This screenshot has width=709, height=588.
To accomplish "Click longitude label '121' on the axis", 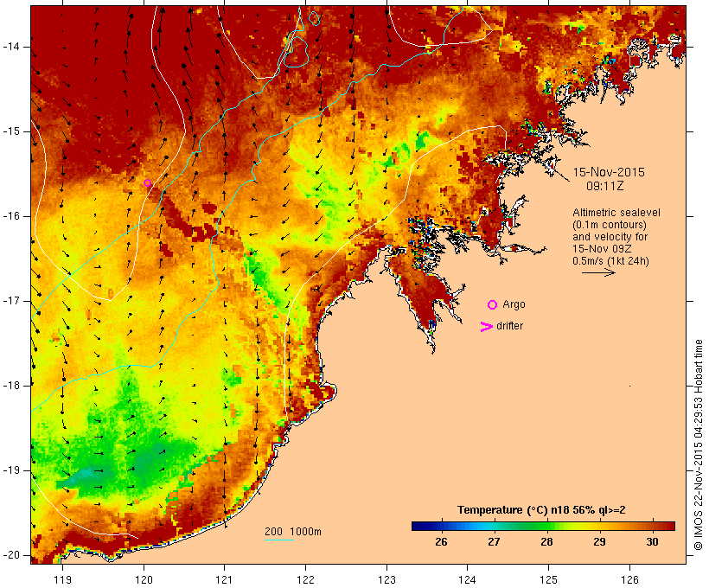I will 224,580.
